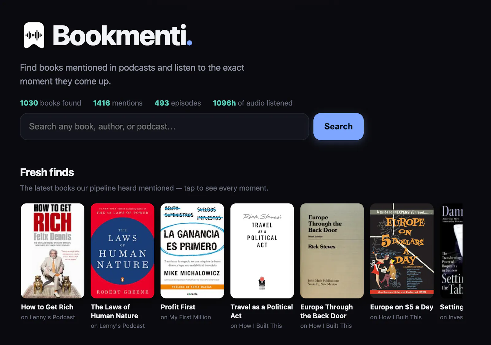Screen dimensions: 491x345
Task: Open the Europe on 5 Dollars a Day cover
Action: click(x=402, y=251)
